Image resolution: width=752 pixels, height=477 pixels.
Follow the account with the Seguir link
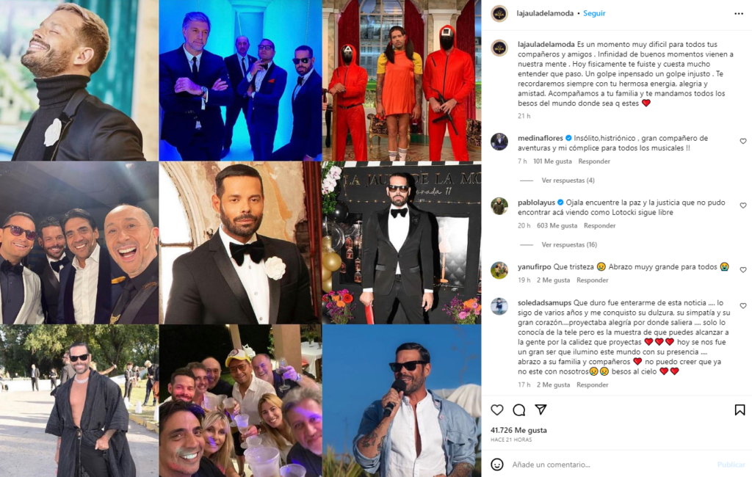[594, 13]
